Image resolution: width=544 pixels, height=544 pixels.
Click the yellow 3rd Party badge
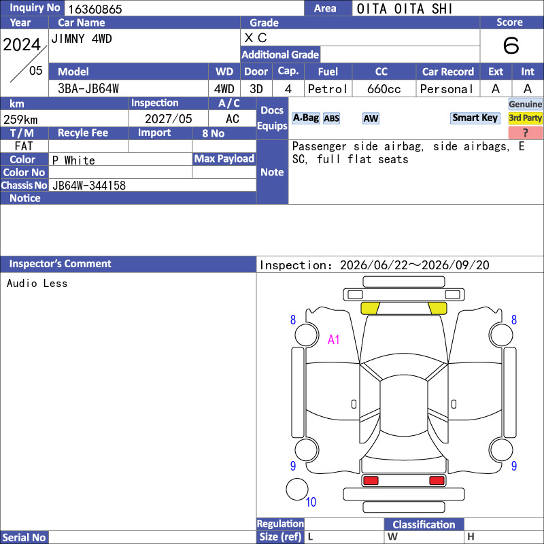click(x=525, y=118)
